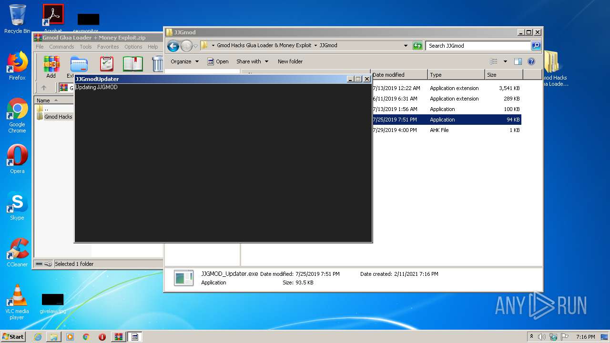Screen dimensions: 610x343
Task: Open recent pages dropdown beside Forward
Action: (x=195, y=46)
